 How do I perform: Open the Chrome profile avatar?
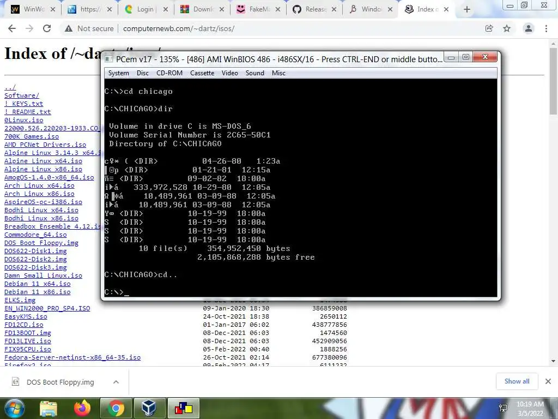[x=529, y=28]
